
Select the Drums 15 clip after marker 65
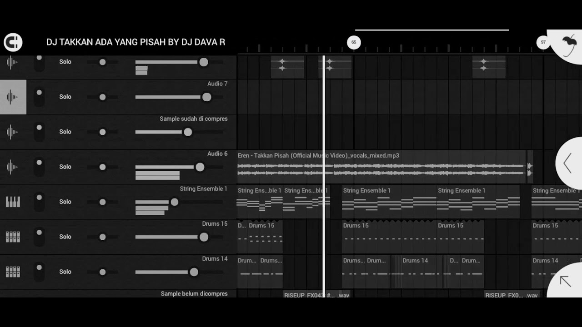389,237
